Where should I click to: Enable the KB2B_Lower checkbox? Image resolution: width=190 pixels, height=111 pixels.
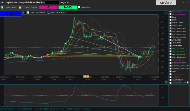pos(171,37)
